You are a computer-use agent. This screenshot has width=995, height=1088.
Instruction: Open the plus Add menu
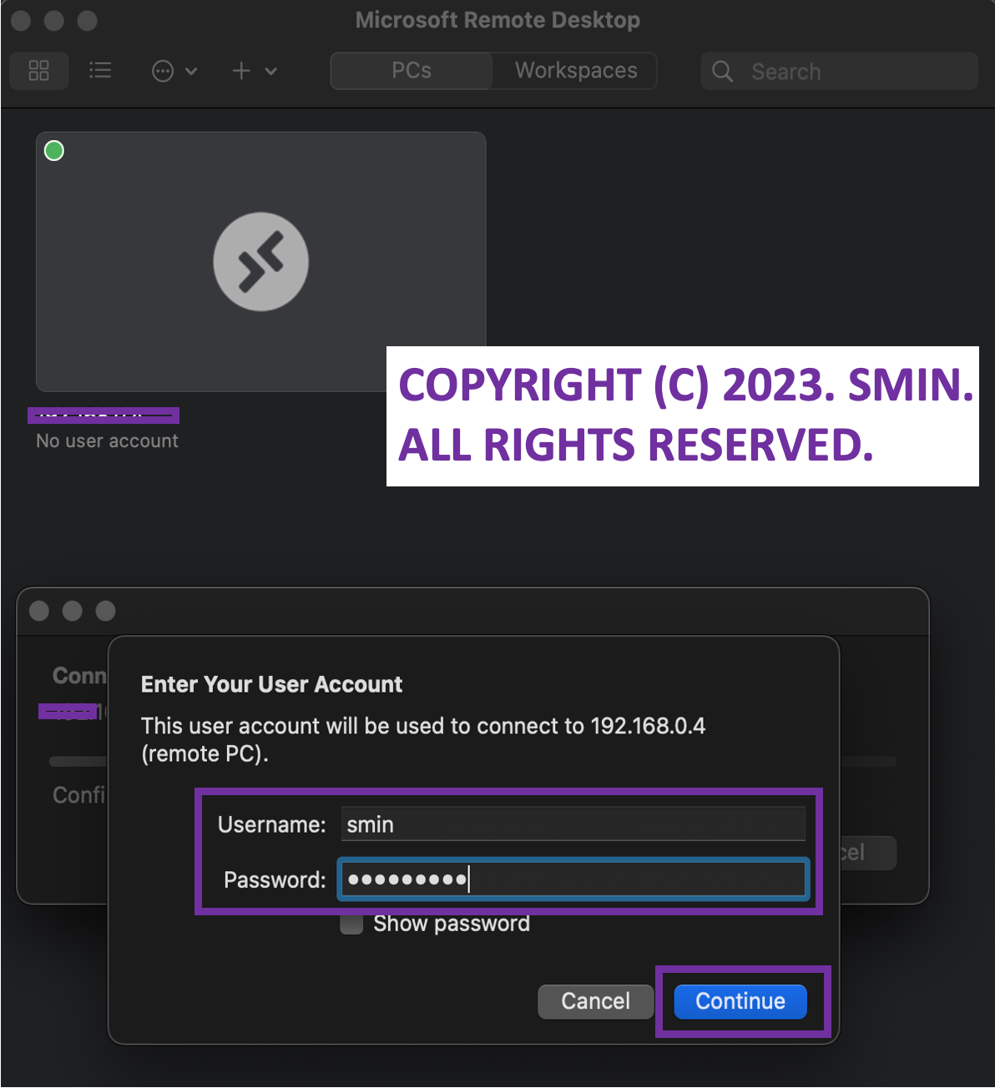[x=254, y=71]
